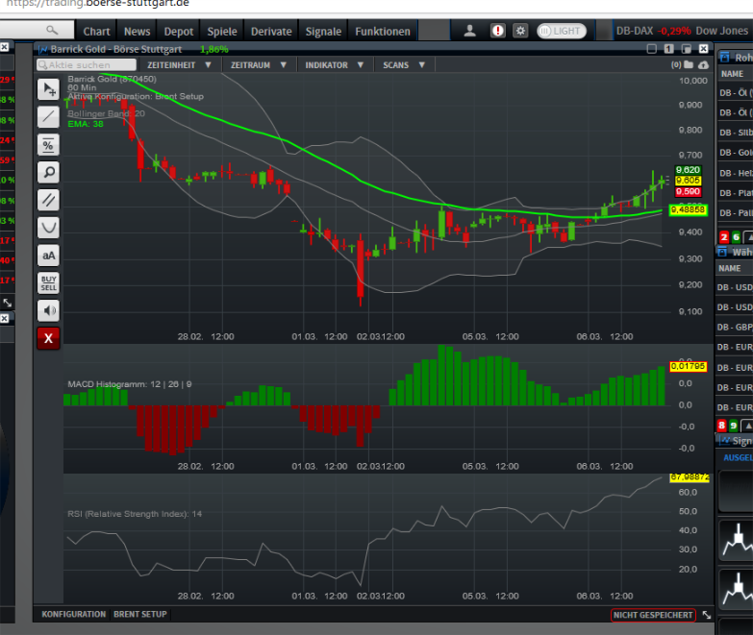Click the red X delete drawings button
Image resolution: width=753 pixels, height=635 pixels.
tap(48, 338)
